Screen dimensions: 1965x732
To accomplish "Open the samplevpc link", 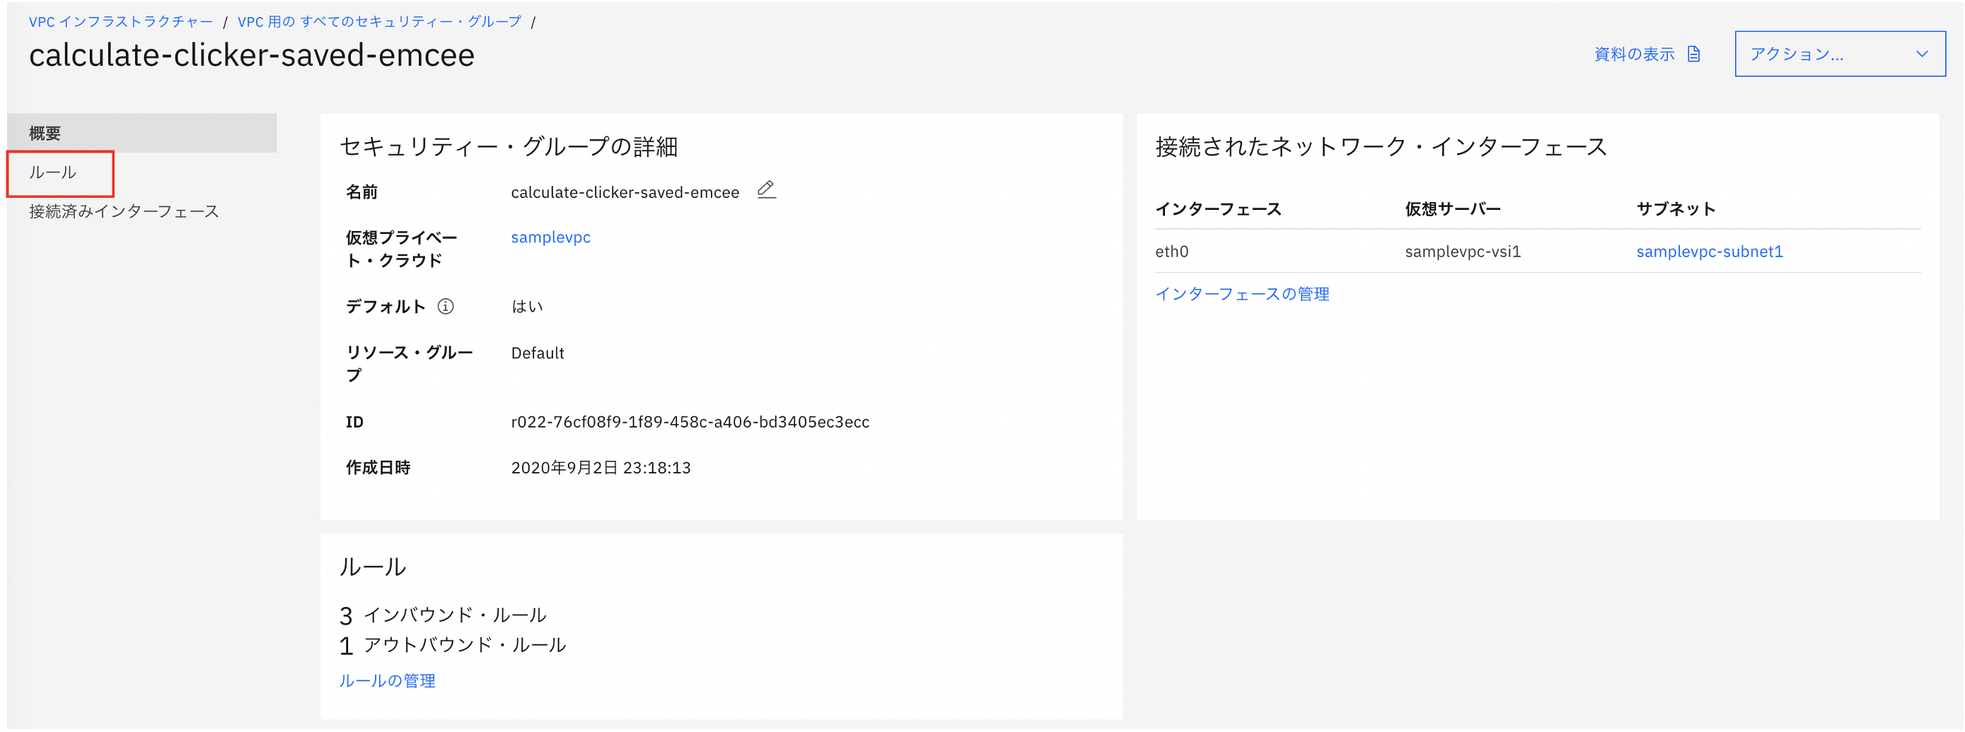I will [551, 237].
